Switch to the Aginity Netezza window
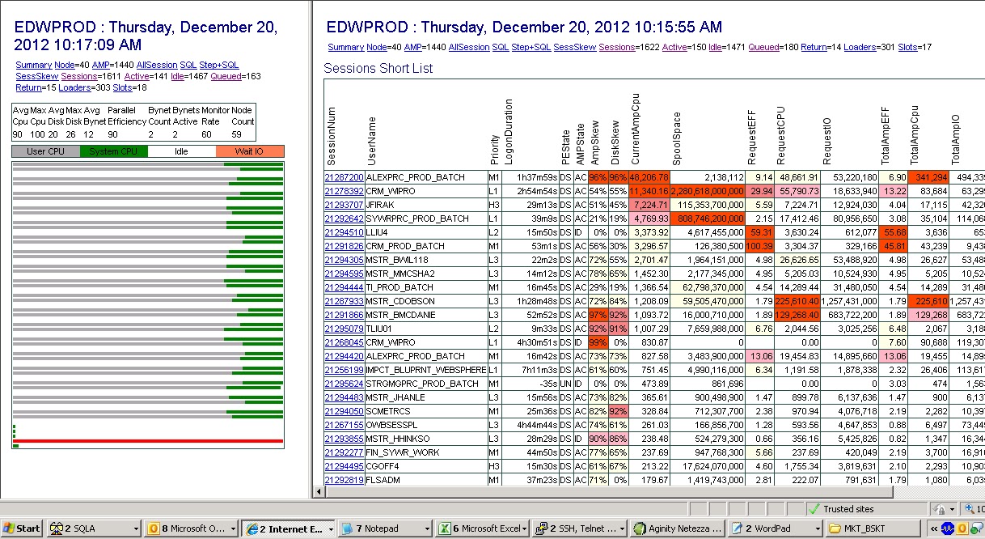 coord(677,528)
